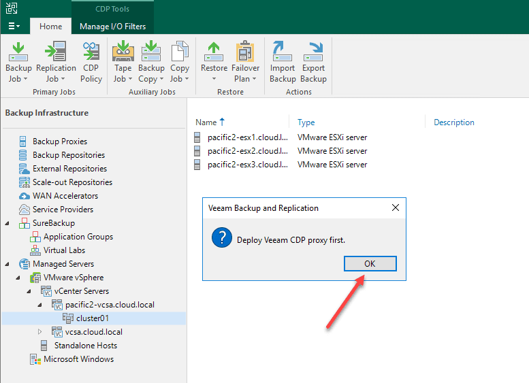Switch to the Manage I/O Filters tab

tap(112, 27)
